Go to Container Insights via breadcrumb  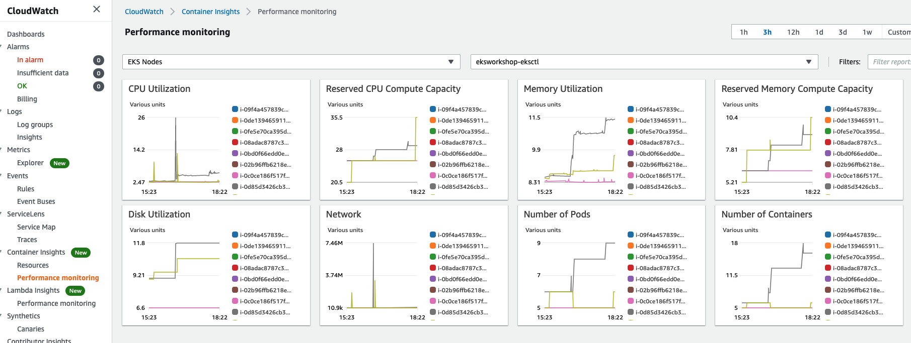click(210, 12)
